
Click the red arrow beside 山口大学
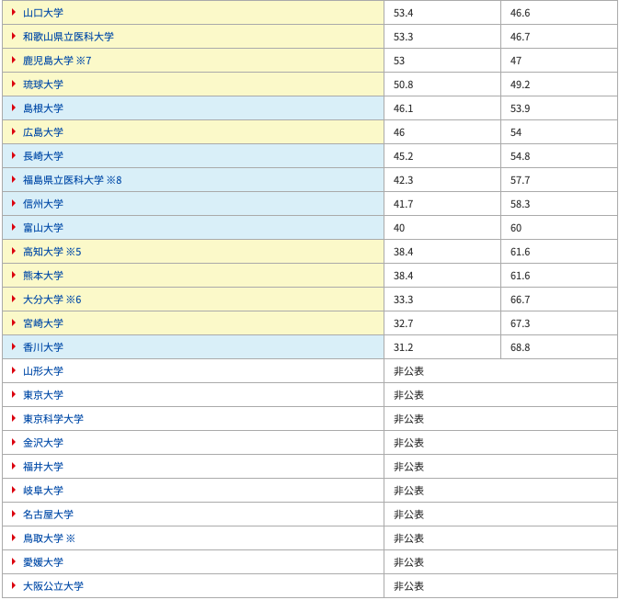click(14, 12)
